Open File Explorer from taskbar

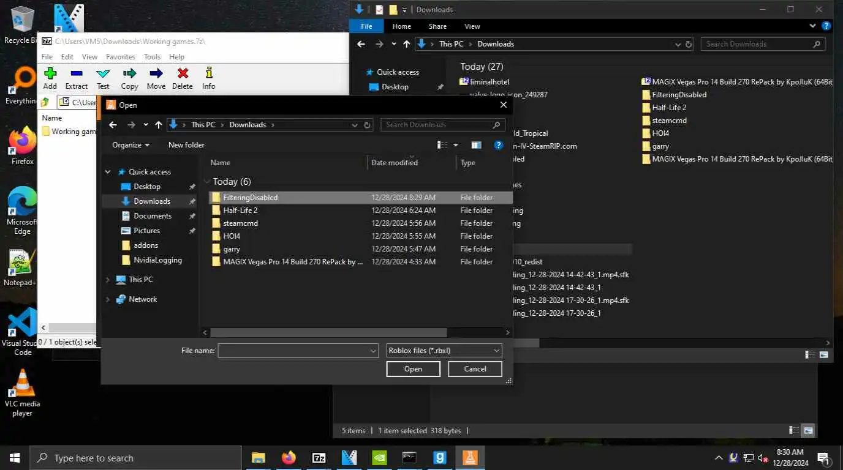pos(258,458)
